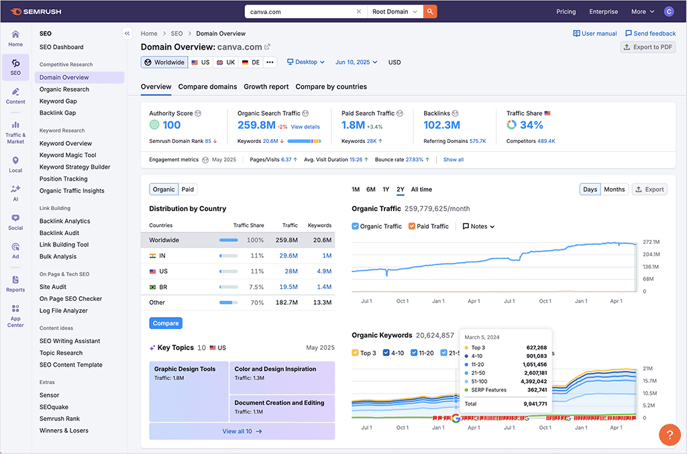Toggle the Paid Traffic checkbox
Image resolution: width=687 pixels, height=454 pixels.
pyautogui.click(x=411, y=226)
